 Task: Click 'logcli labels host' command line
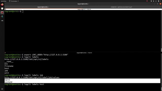pos(24,84)
